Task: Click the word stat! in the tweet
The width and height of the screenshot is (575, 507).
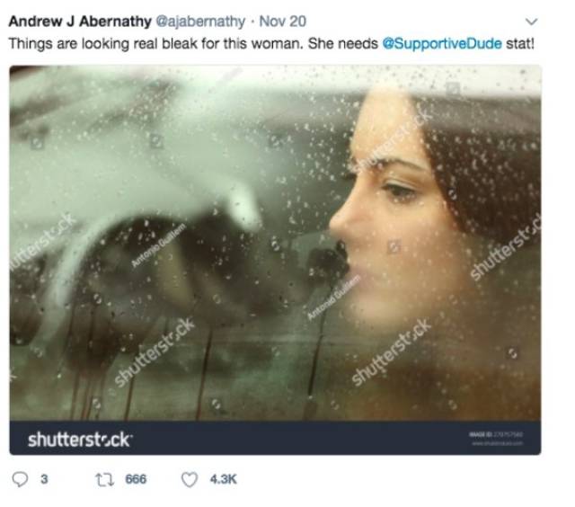Action: click(x=519, y=44)
